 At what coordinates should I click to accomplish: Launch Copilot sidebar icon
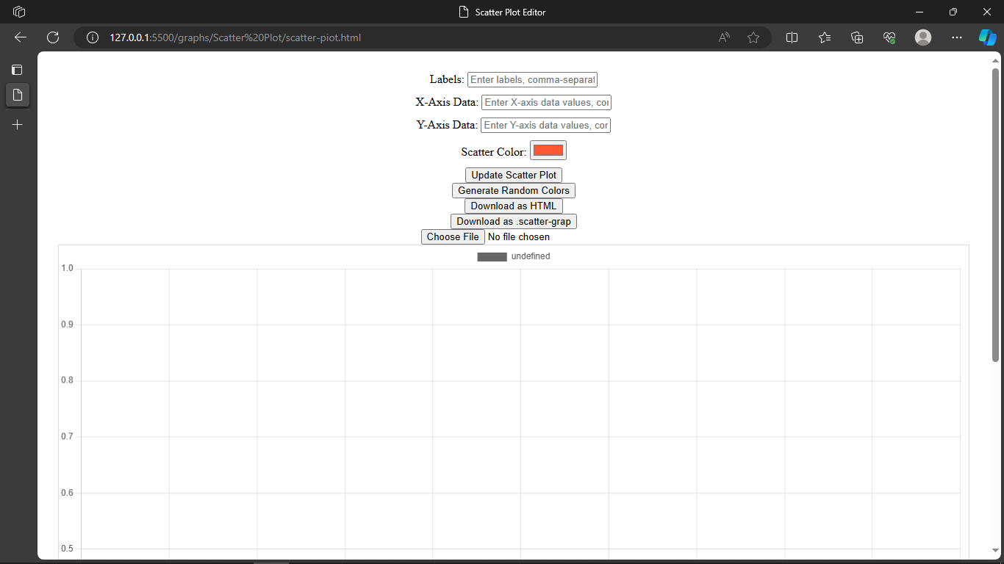point(987,37)
